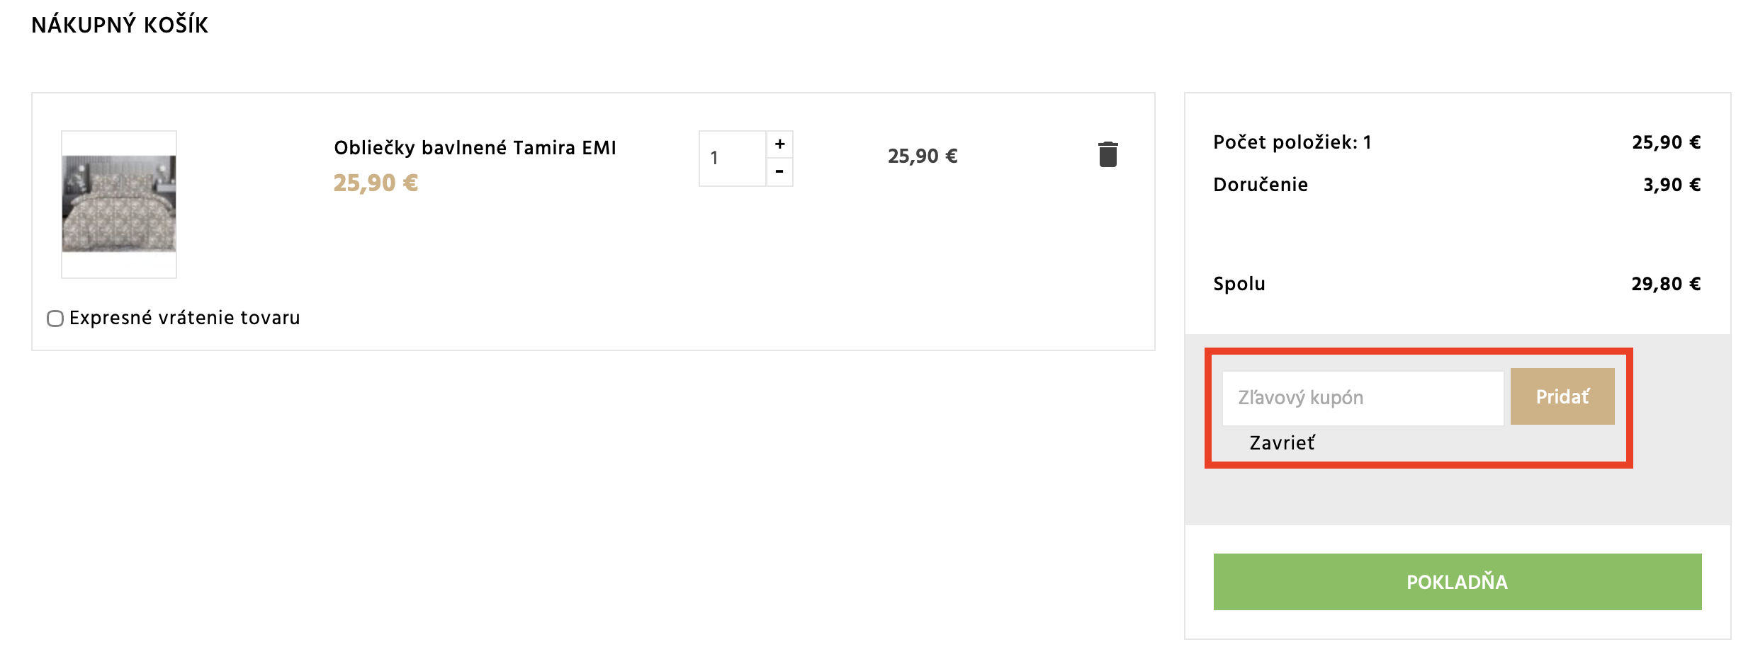Open the Obliečky bavlnené Tamira EMI product link
Viewport: 1753px width, 647px height.
click(x=475, y=148)
